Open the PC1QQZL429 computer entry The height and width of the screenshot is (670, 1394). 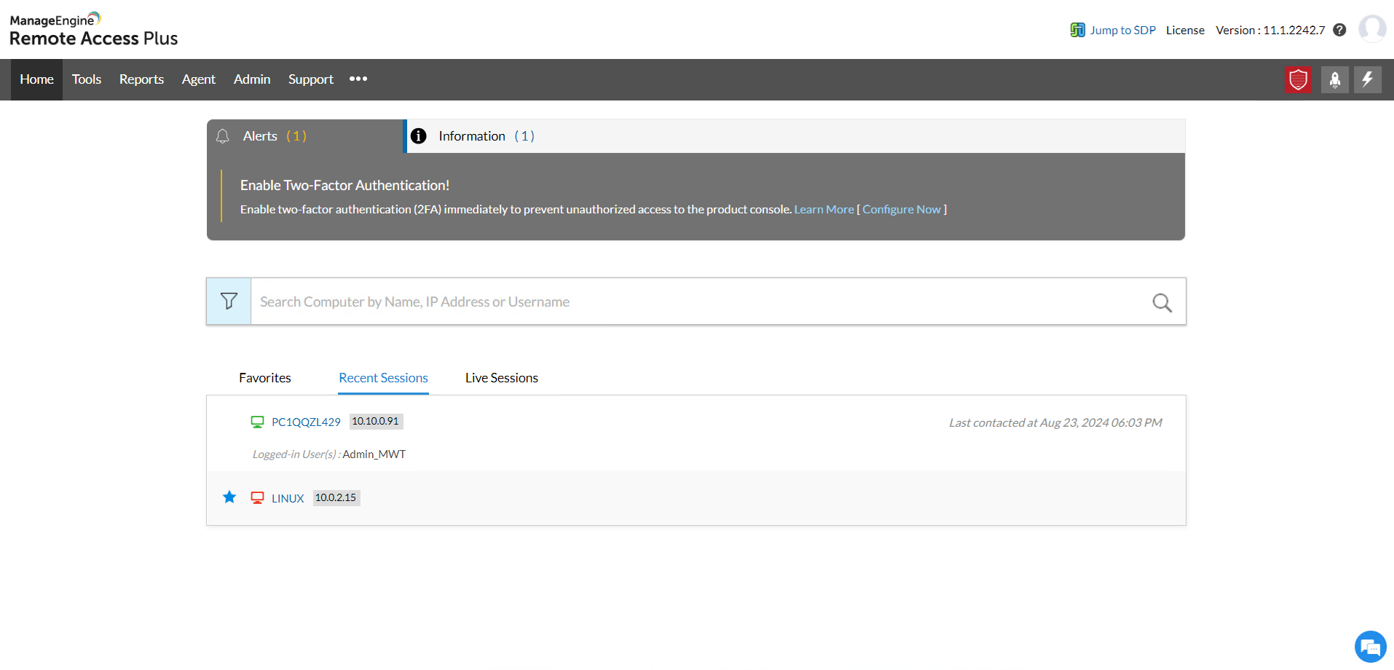point(306,422)
